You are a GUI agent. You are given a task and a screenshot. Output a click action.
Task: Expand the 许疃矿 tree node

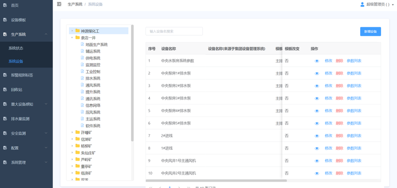pyautogui.click(x=72, y=132)
